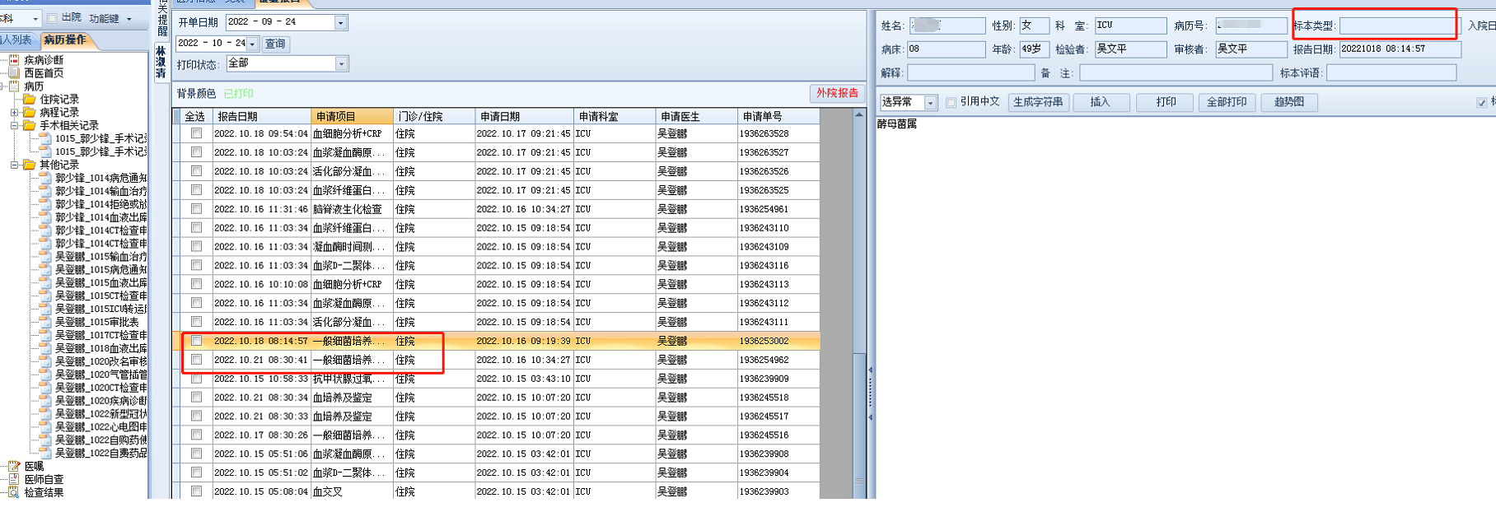Check row with 申请单号 1936254962
This screenshot has width=1496, height=526.
click(x=196, y=359)
